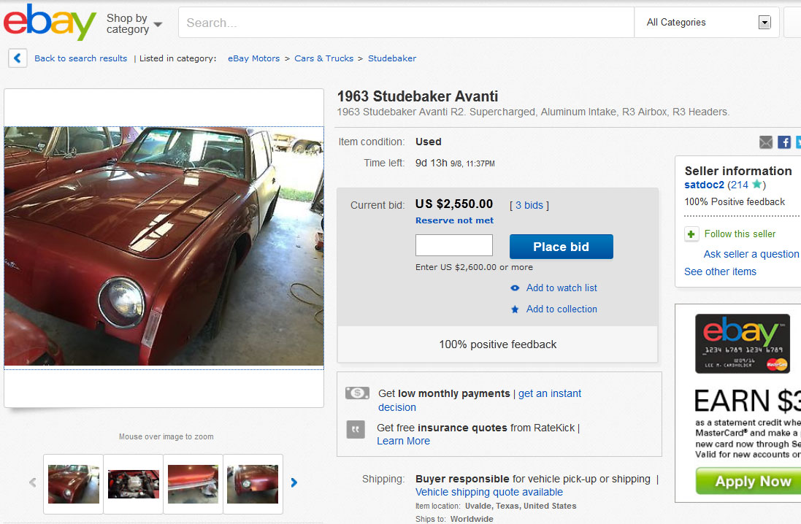801x524 pixels.
Task: Click next arrow in thumbnail carousel
Action: click(294, 482)
